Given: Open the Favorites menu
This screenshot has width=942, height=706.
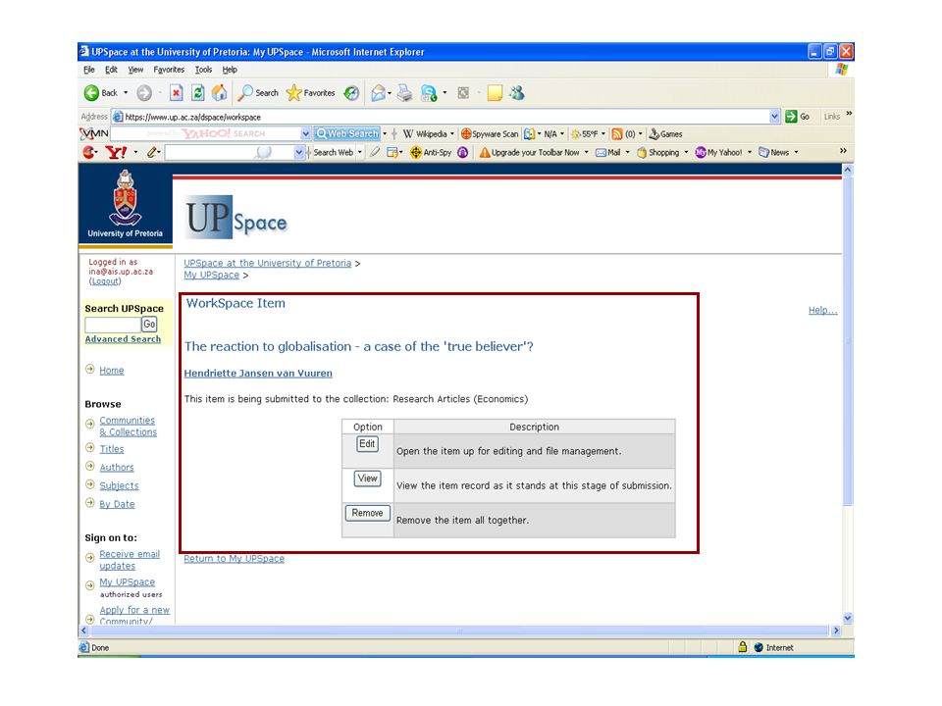Looking at the screenshot, I should click(169, 70).
